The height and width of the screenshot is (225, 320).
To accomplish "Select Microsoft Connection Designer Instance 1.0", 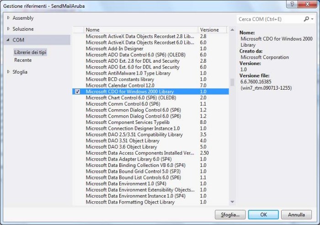I will [150, 128].
